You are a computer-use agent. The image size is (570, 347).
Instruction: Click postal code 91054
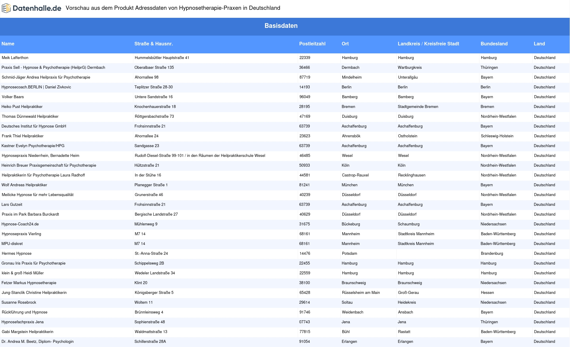click(305, 342)
